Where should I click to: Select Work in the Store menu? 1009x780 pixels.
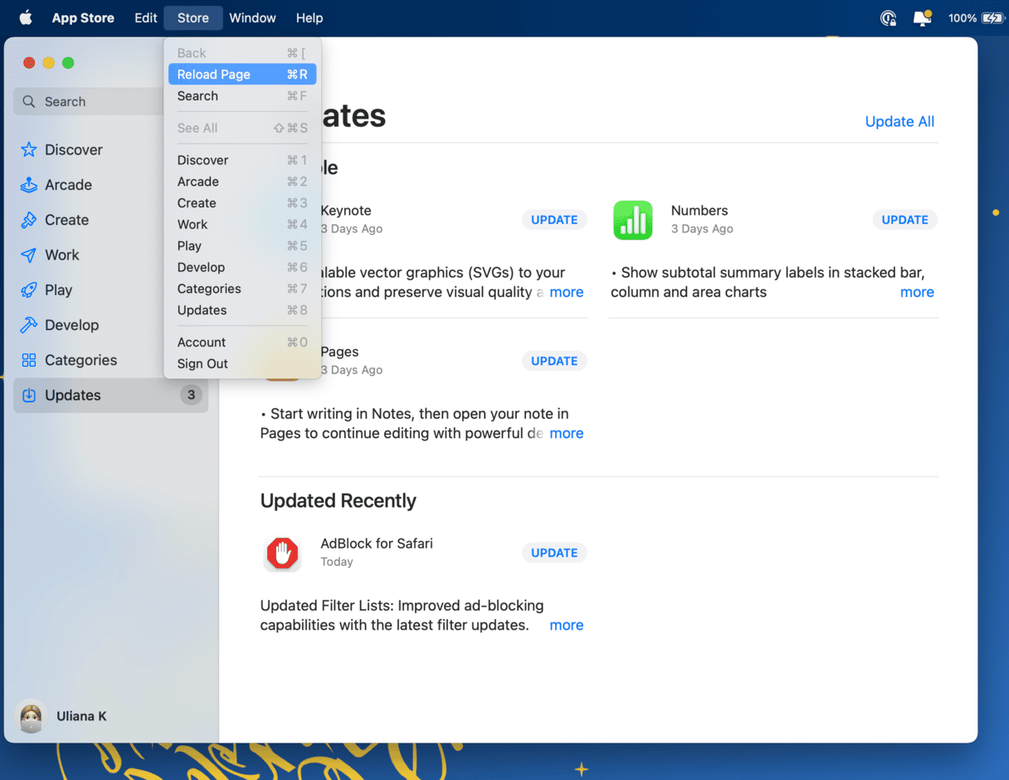coord(242,224)
